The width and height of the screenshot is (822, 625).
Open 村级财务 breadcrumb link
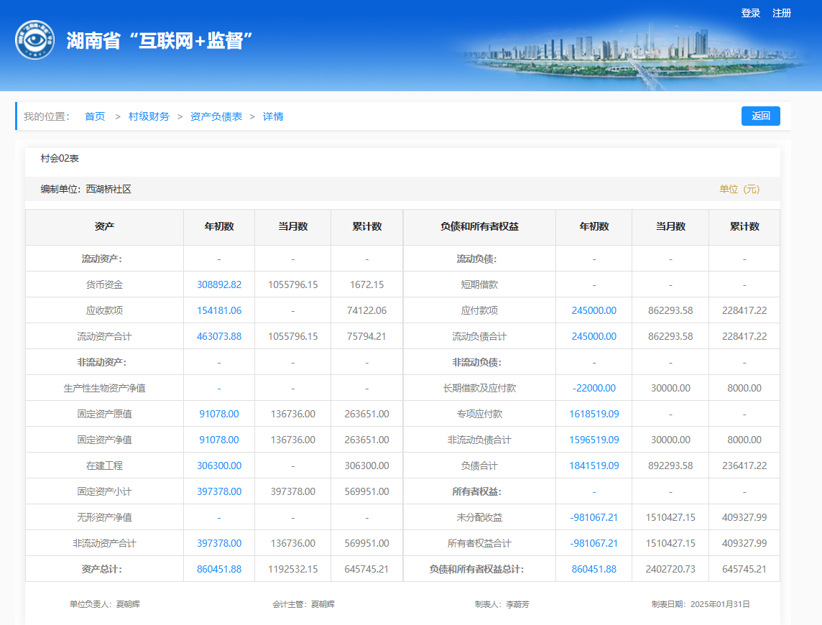149,116
